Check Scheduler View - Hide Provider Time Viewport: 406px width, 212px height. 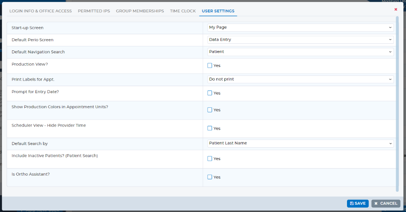(209, 128)
